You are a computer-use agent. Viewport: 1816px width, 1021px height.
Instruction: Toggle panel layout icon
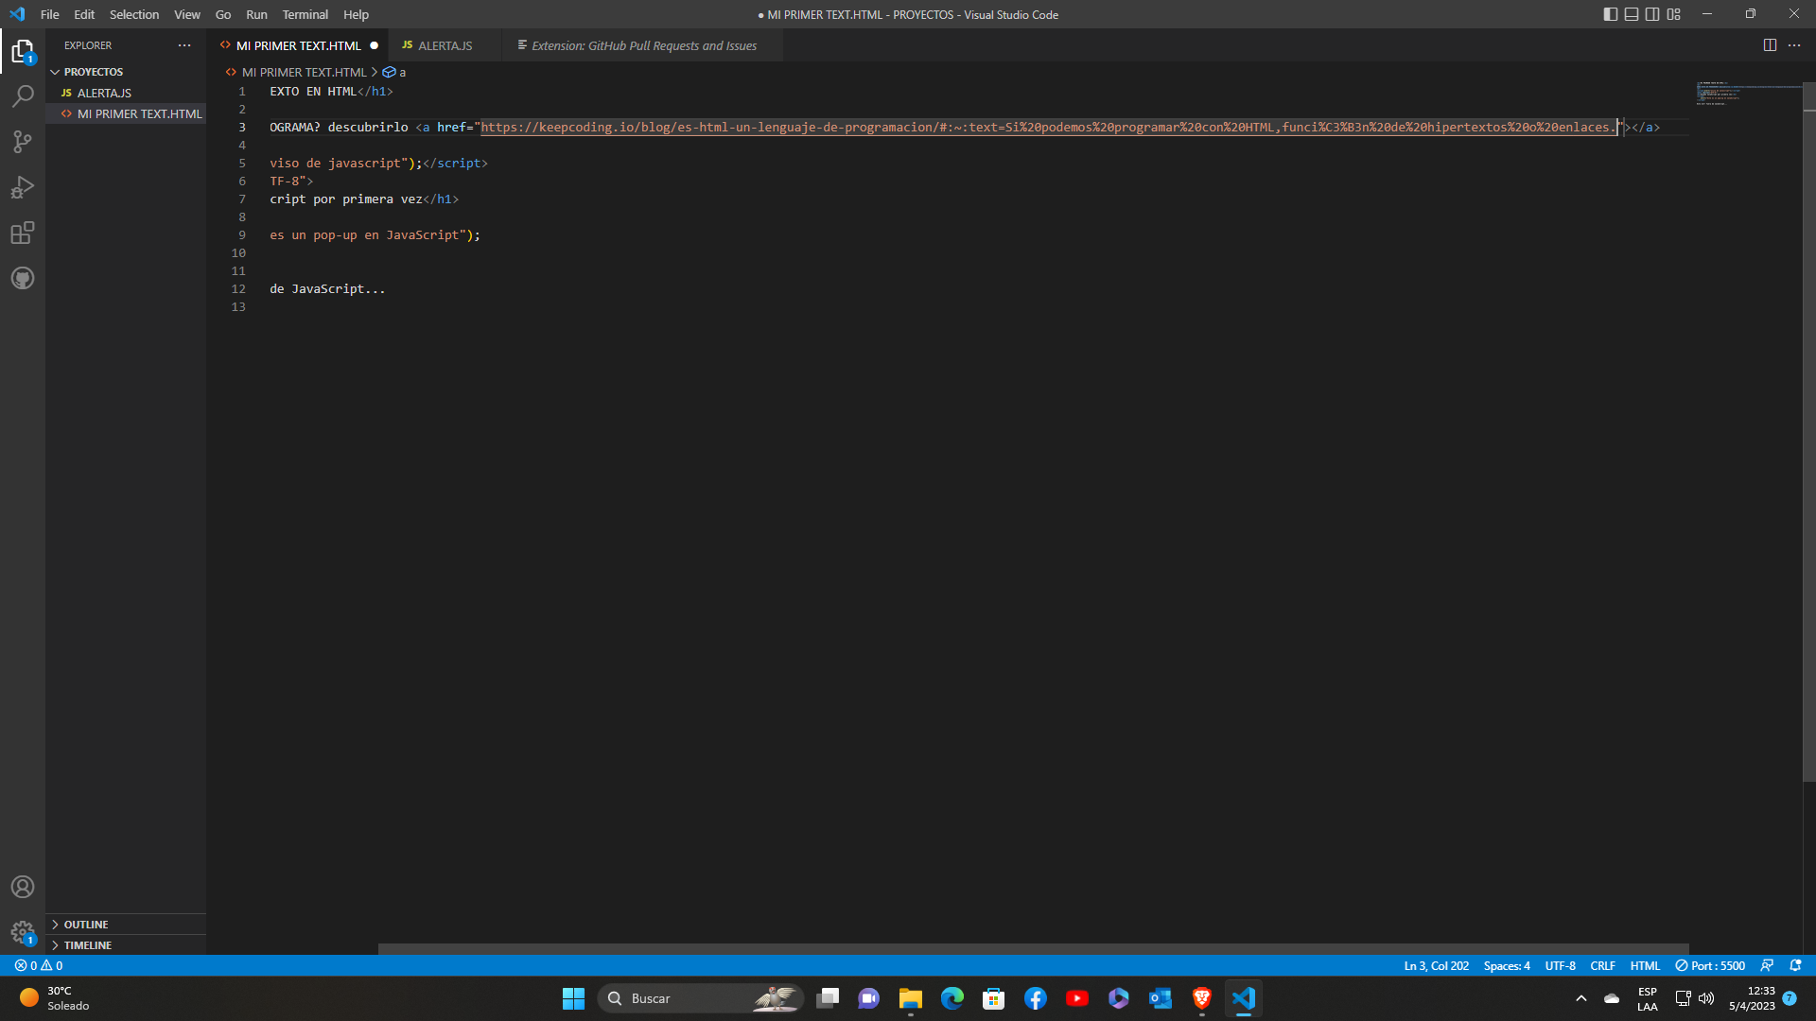pos(1632,14)
